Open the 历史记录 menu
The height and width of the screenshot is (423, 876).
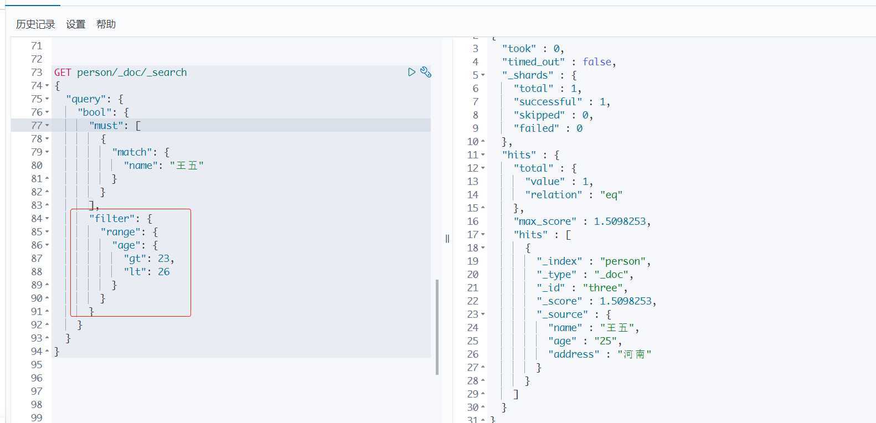pyautogui.click(x=35, y=24)
